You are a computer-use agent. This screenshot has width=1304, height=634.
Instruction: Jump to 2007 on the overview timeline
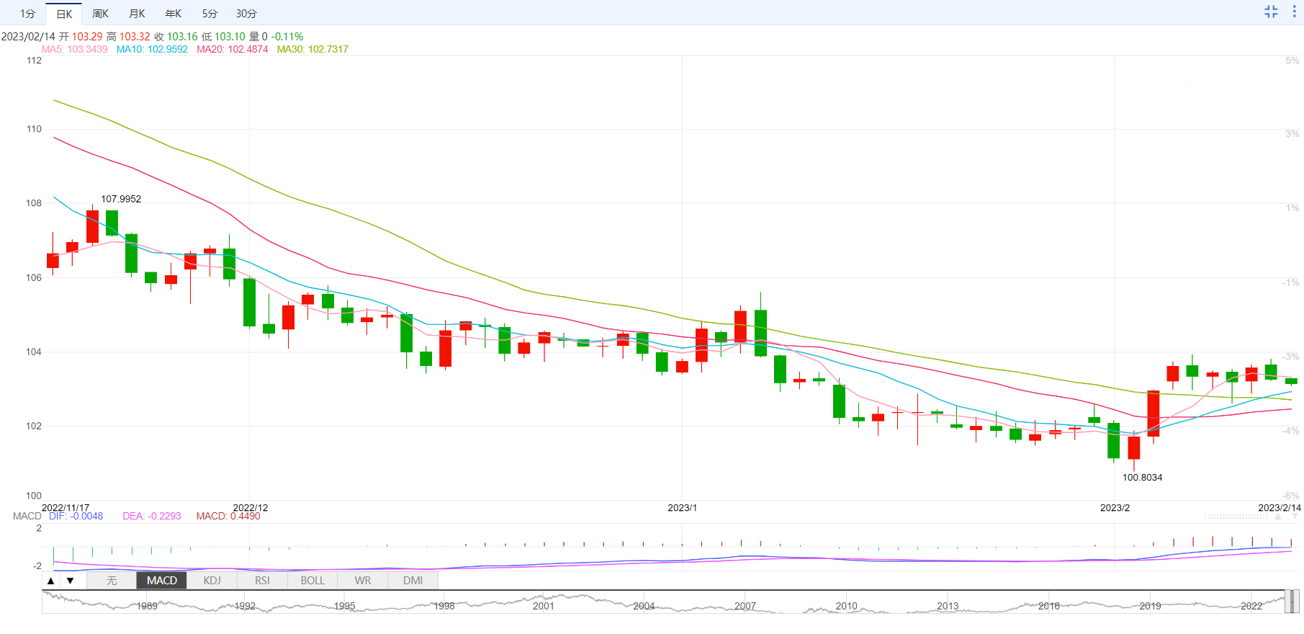point(745,606)
